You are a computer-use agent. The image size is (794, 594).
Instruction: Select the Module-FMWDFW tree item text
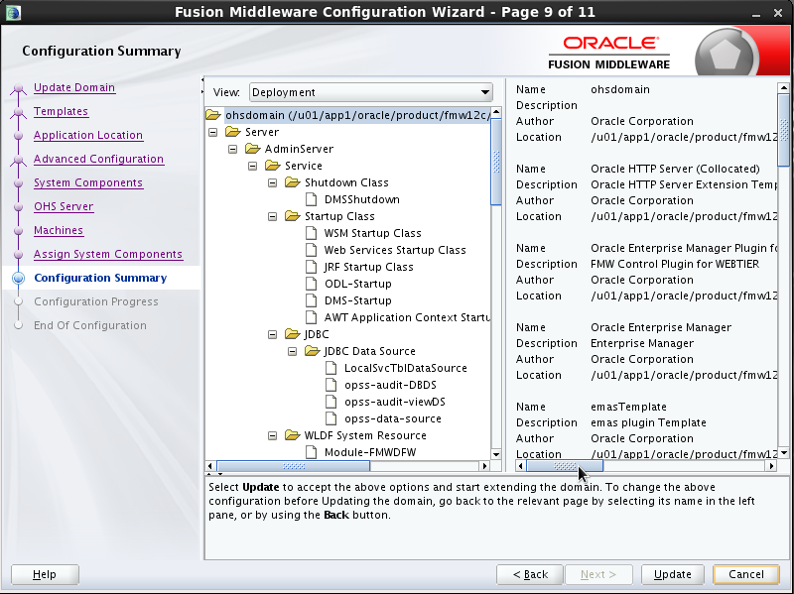[x=370, y=452]
